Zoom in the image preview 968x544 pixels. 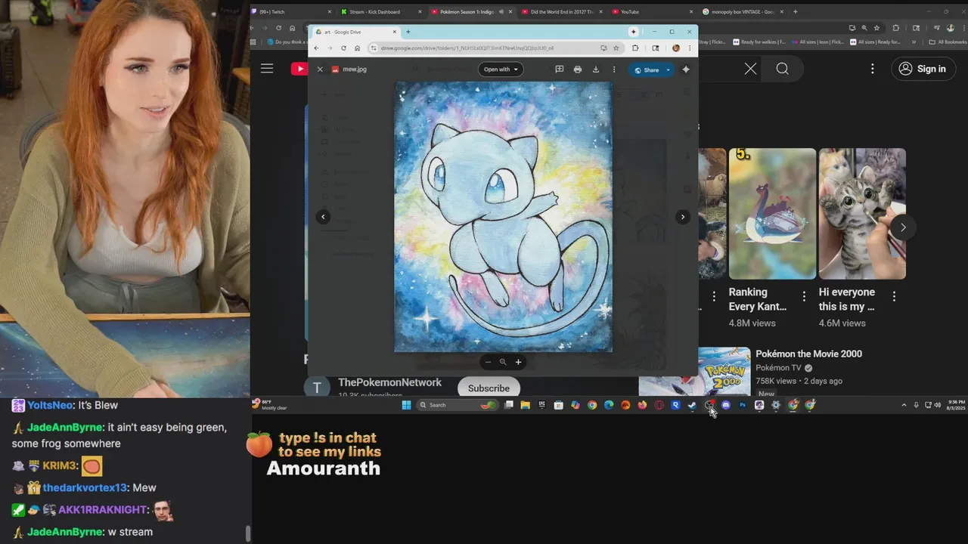coord(518,362)
